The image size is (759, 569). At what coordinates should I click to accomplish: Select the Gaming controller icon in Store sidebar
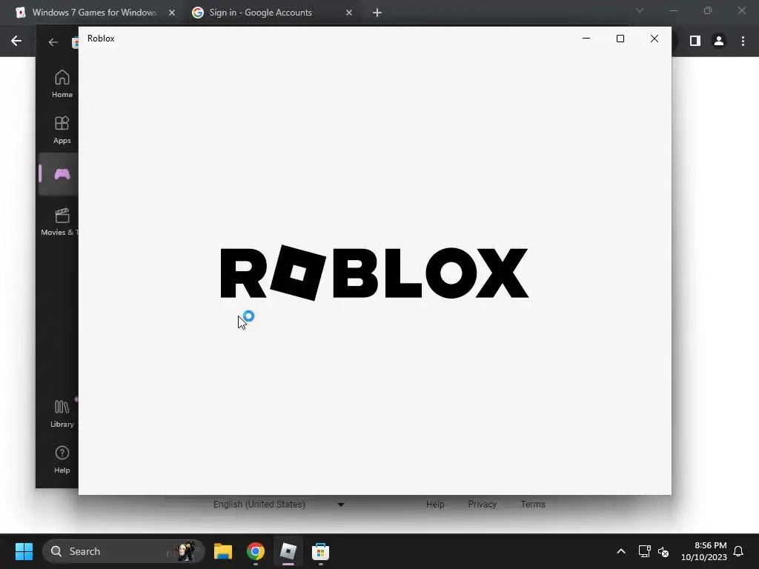point(62,174)
